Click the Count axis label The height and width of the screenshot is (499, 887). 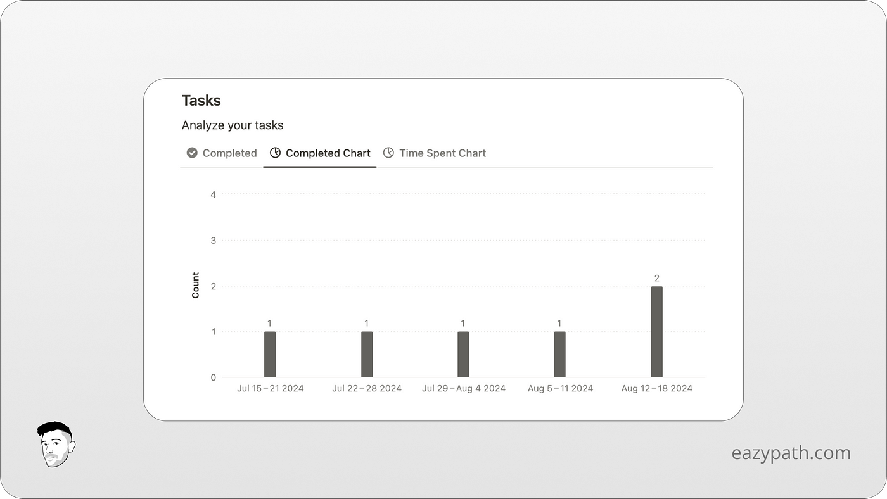(x=196, y=284)
